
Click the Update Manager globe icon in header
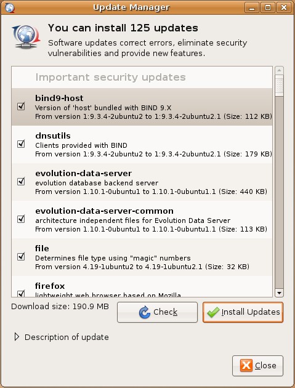coord(26,36)
